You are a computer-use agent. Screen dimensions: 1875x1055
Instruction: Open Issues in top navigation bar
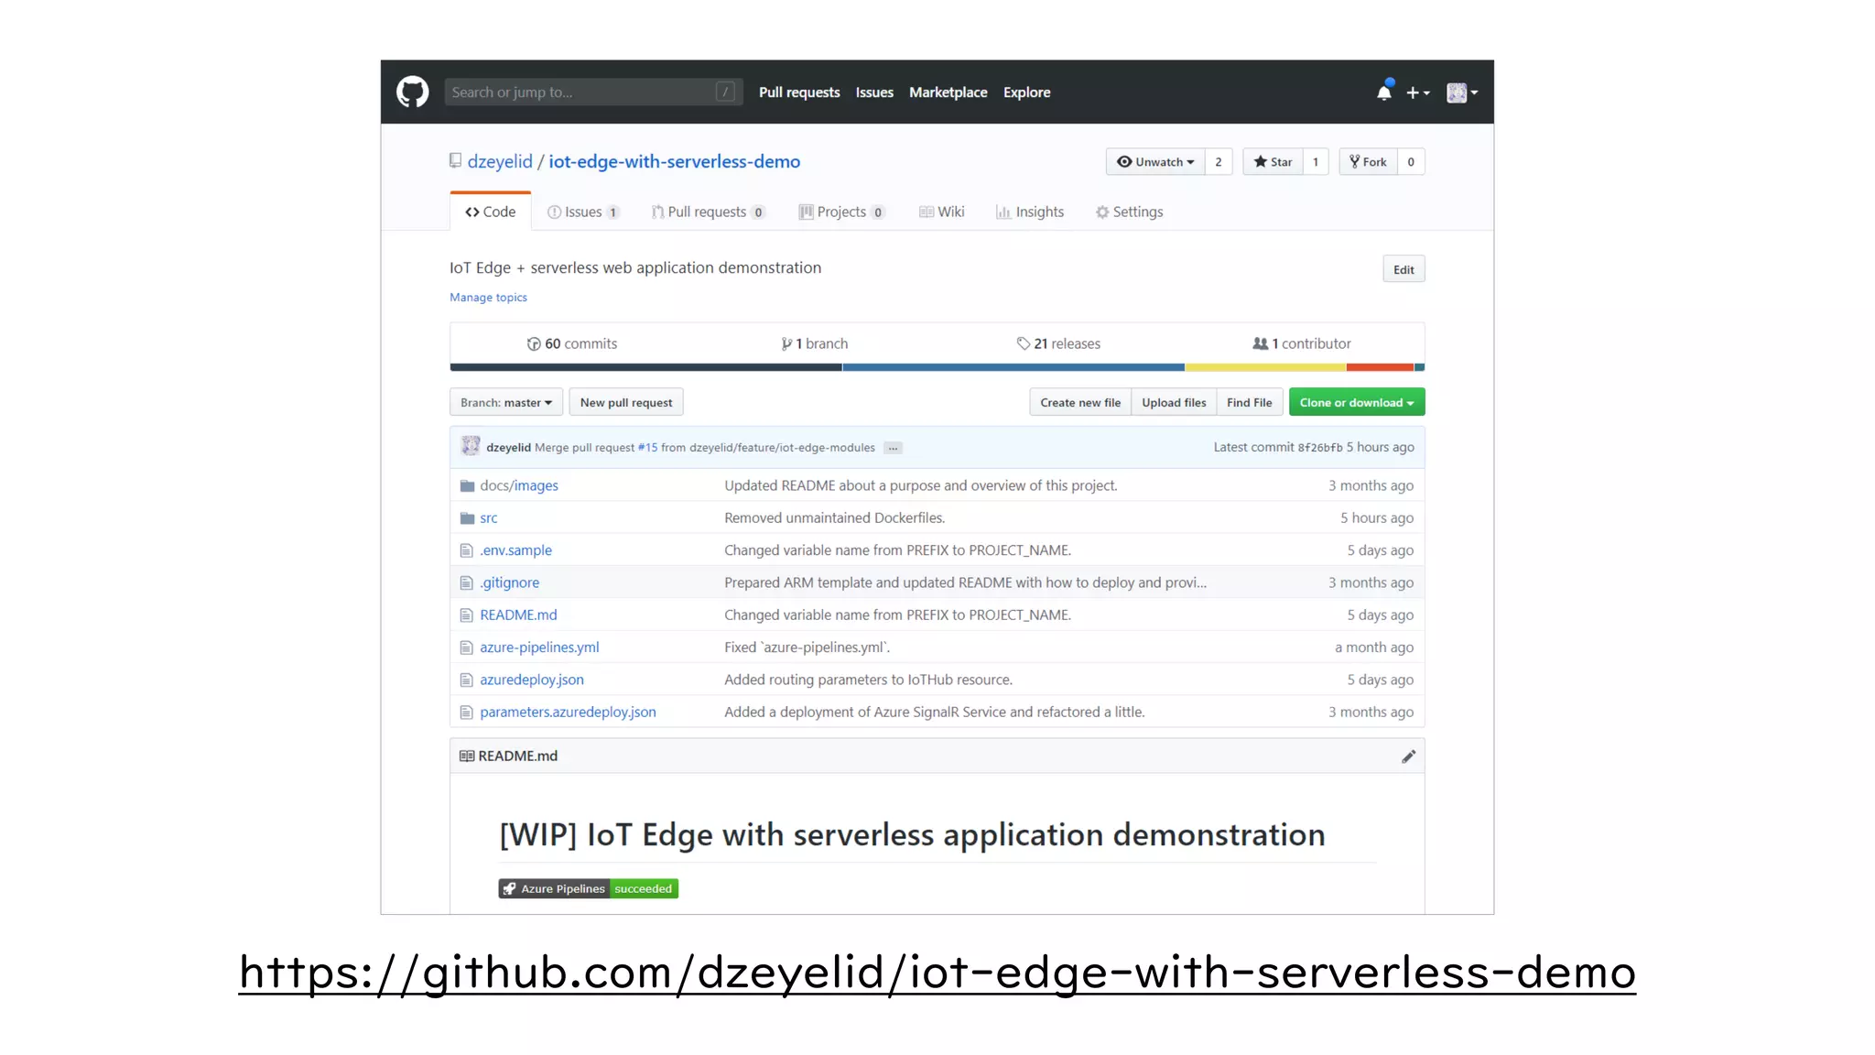click(874, 92)
